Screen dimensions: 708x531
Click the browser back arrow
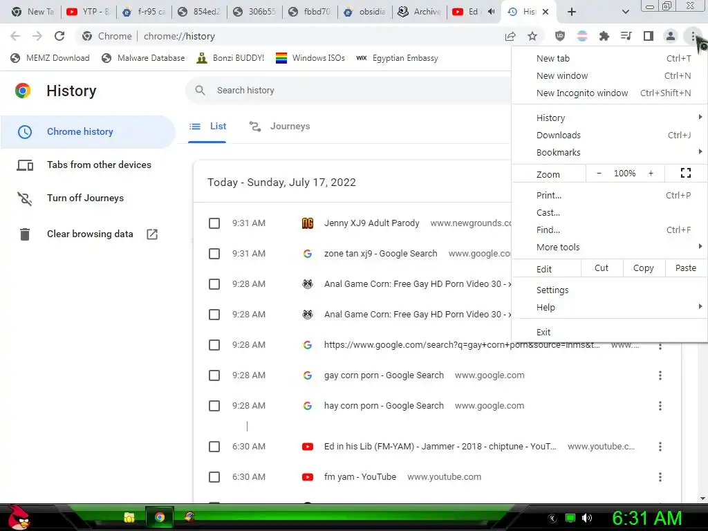(x=15, y=36)
